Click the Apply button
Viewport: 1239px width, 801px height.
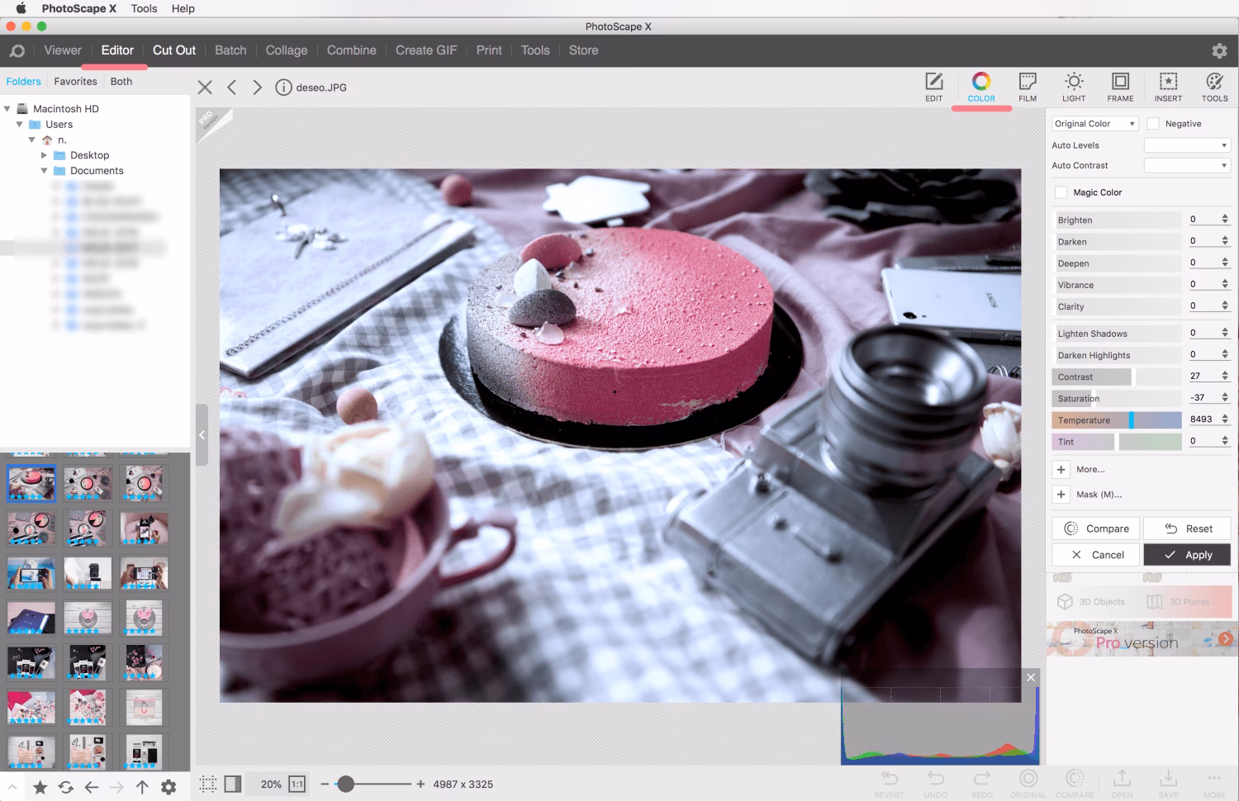[x=1187, y=554]
